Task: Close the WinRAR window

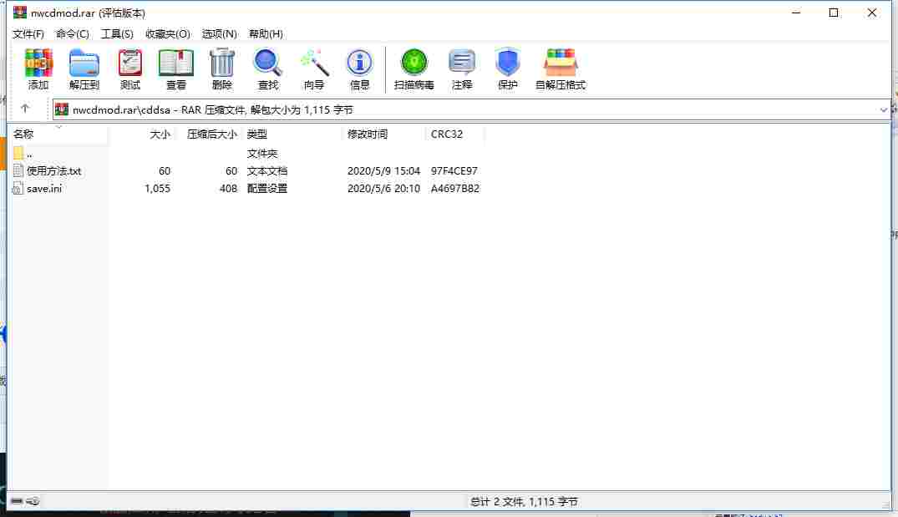Action: 871,12
